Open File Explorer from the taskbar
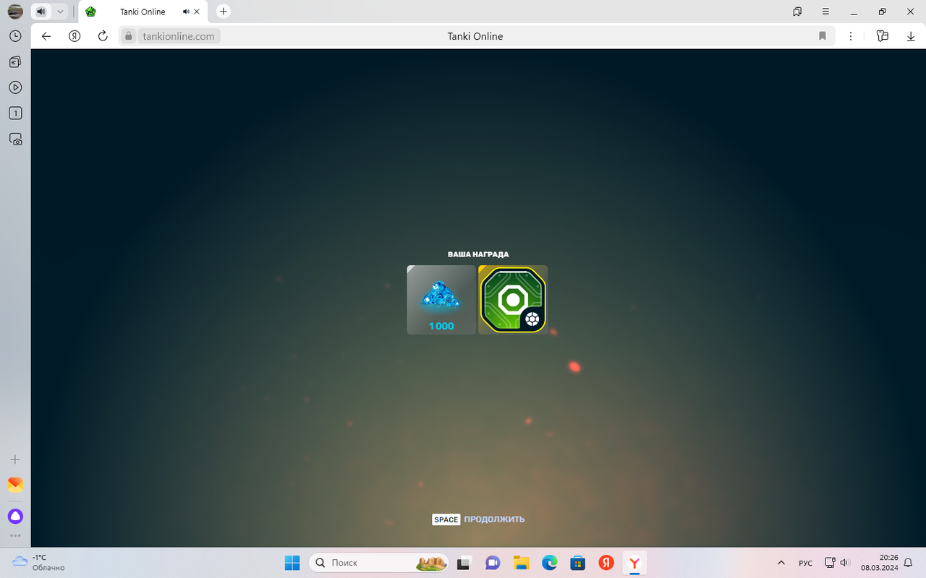 click(521, 562)
